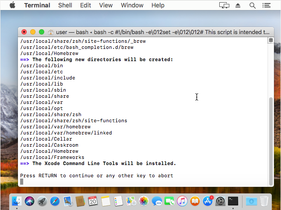This screenshot has height=210, width=281.
Task: Open the Shell menu
Action: coord(65,5)
